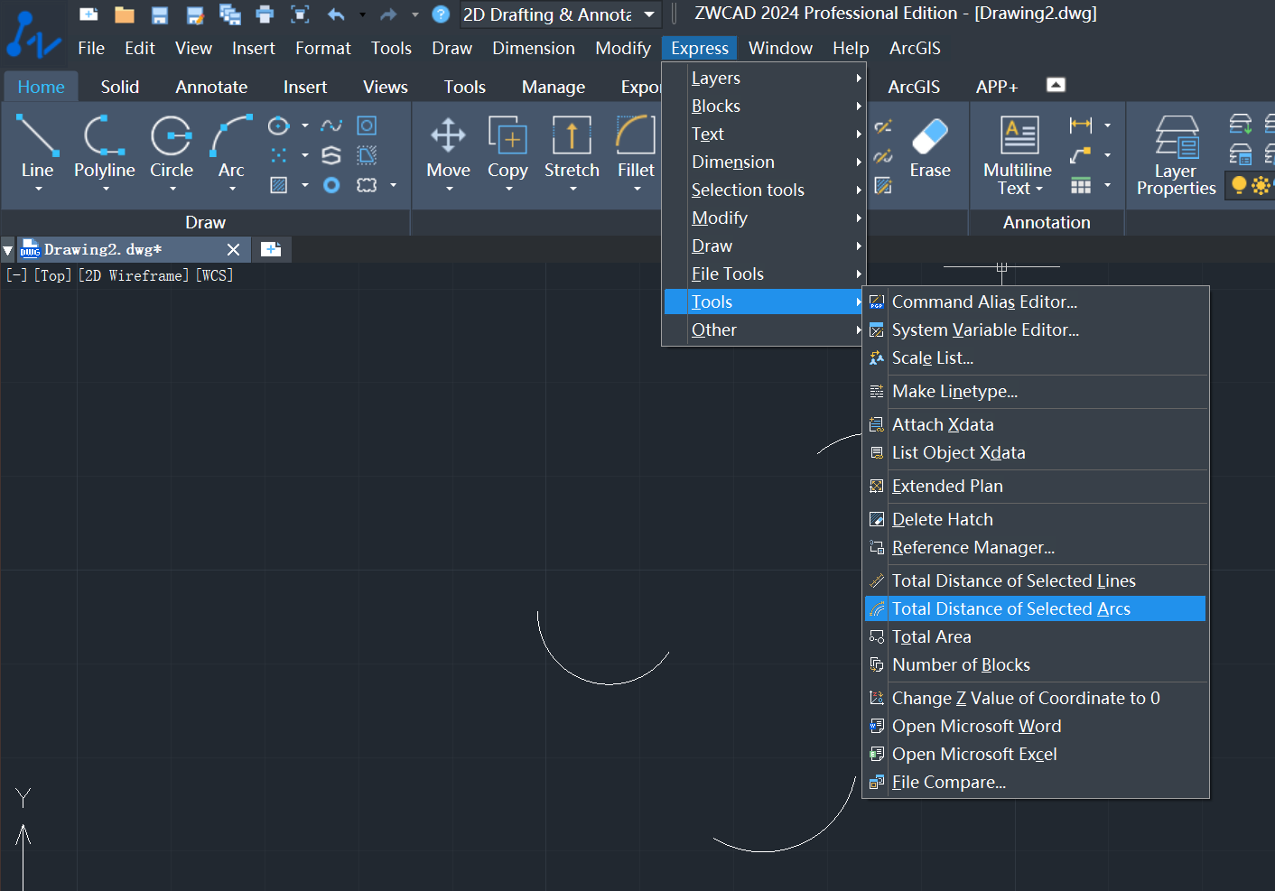Click the Ellipse tool icon
The height and width of the screenshot is (891, 1275).
point(279,125)
